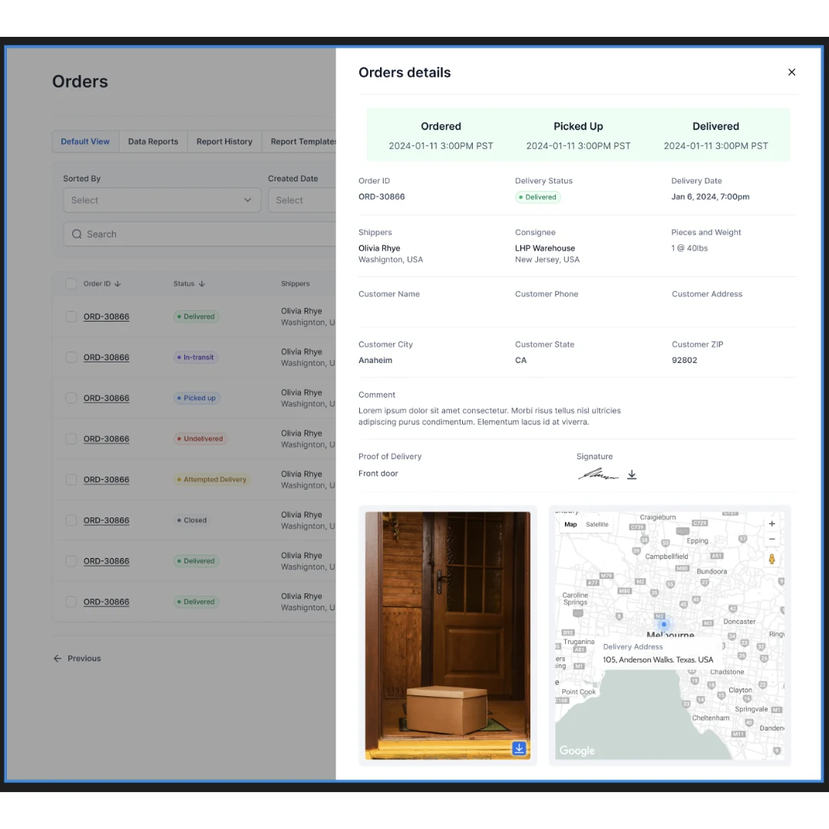Zoom in on the delivery map
829x829 pixels.
click(772, 523)
